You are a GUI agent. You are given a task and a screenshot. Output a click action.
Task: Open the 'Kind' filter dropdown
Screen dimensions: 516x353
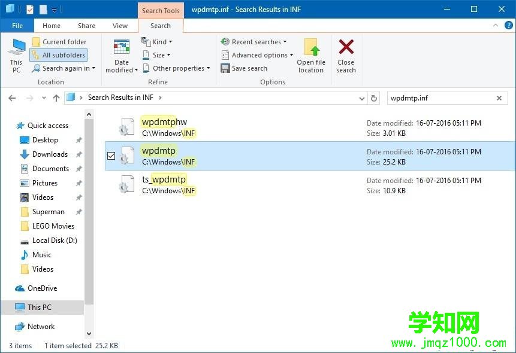158,41
